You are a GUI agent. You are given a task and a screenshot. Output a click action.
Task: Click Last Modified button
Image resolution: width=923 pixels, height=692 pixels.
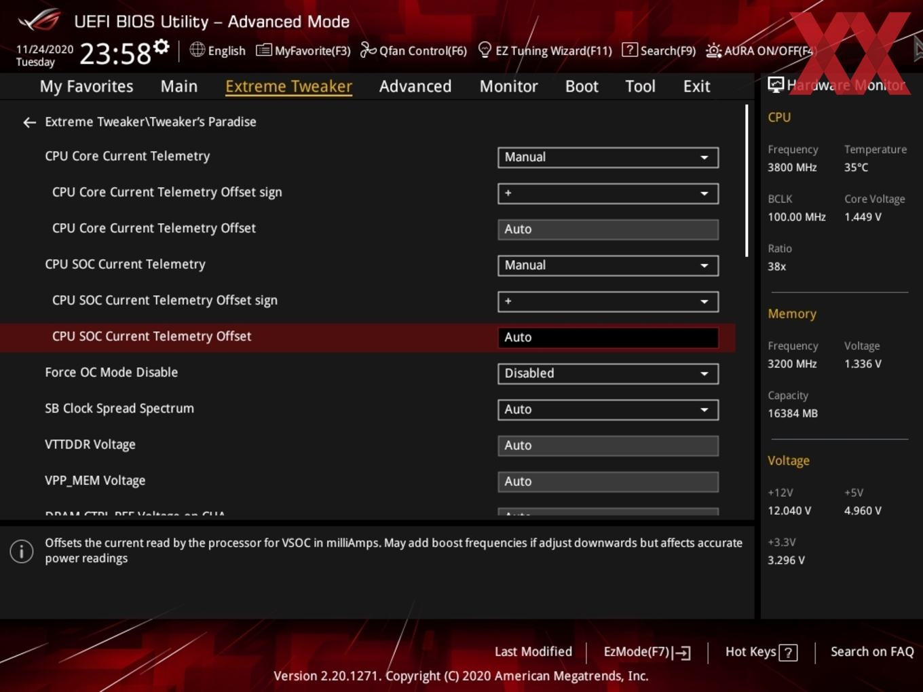(x=533, y=652)
